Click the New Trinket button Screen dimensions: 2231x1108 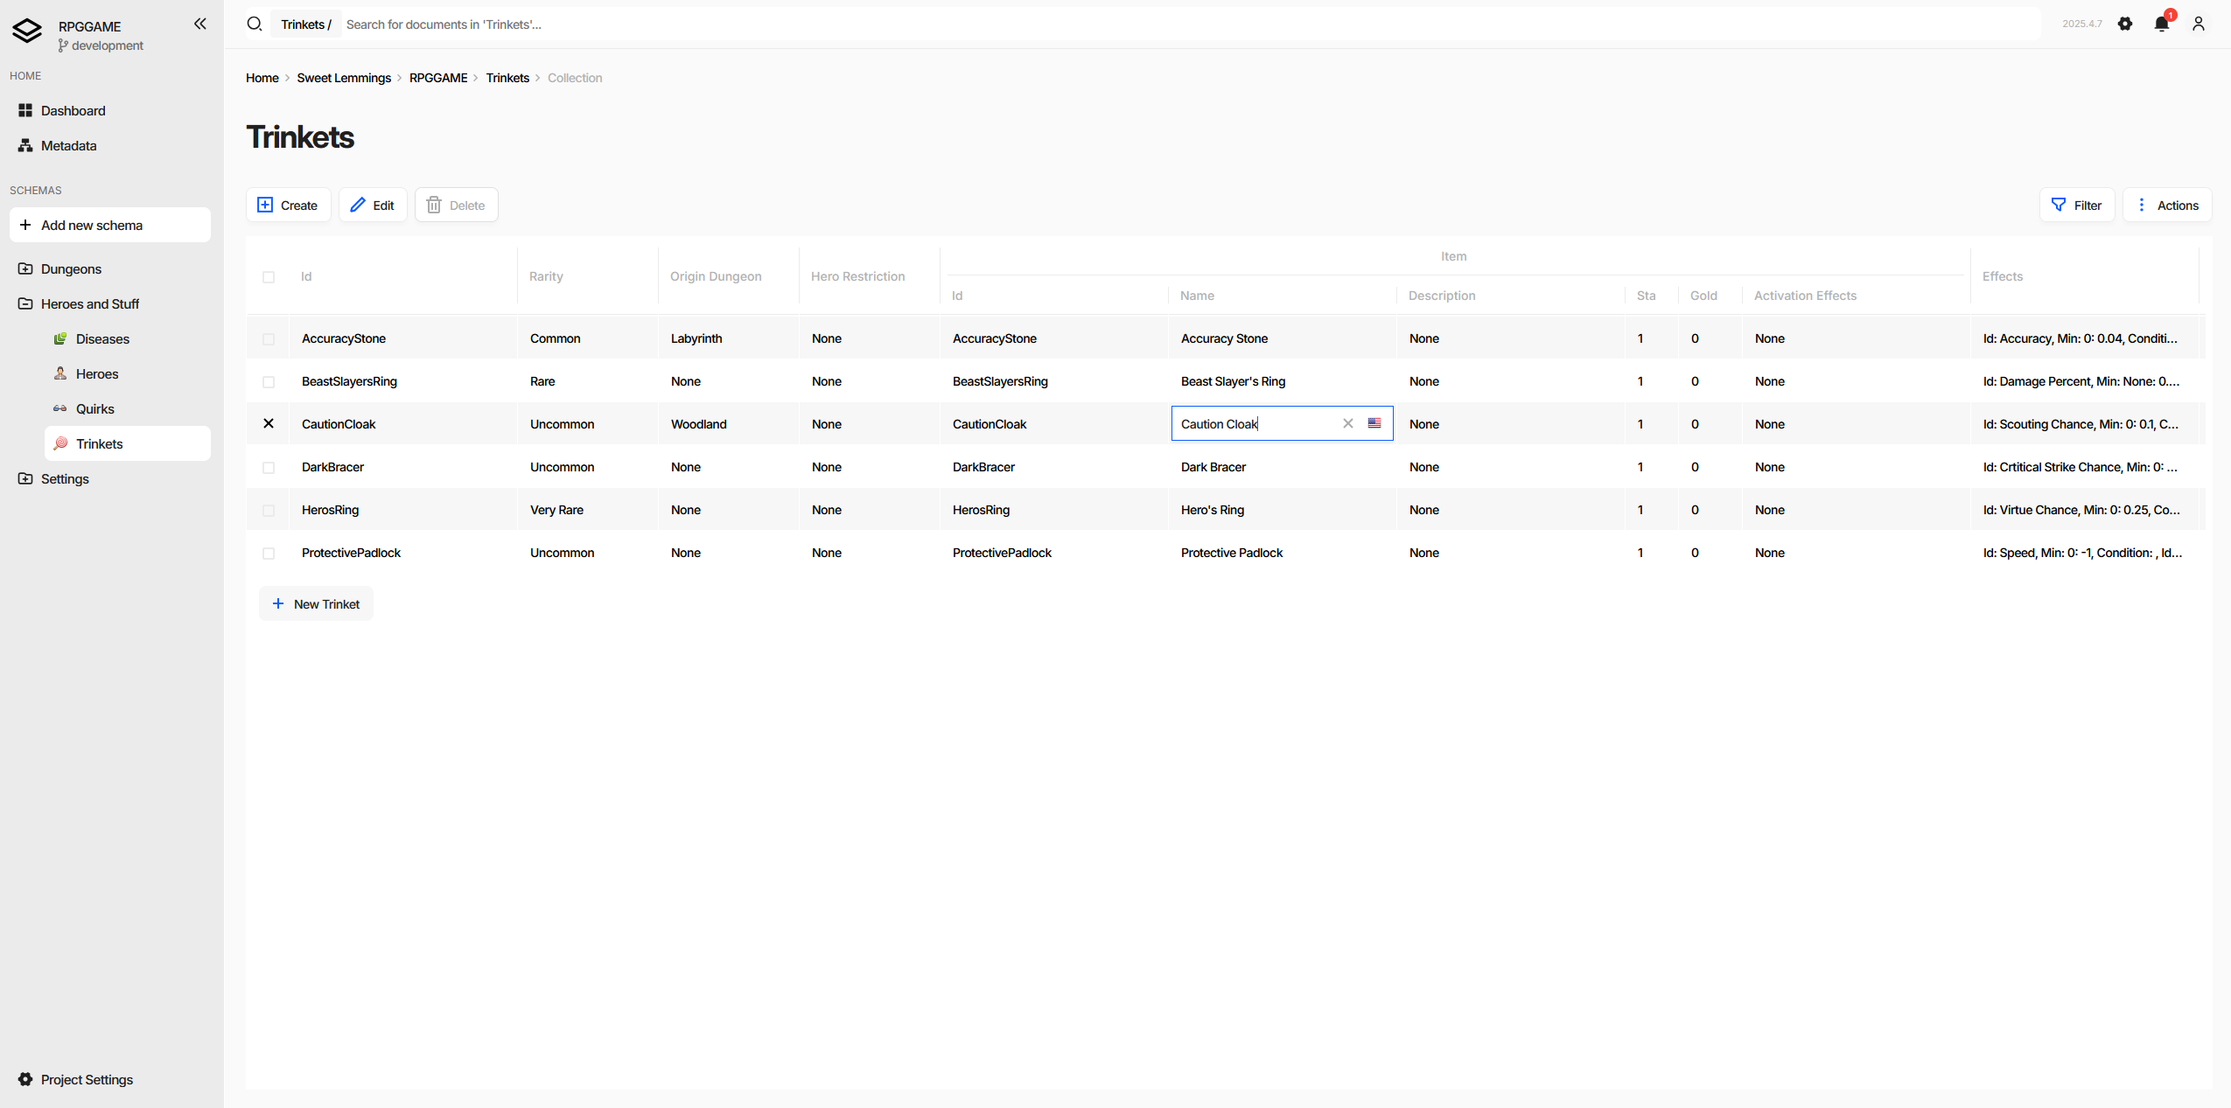(316, 603)
